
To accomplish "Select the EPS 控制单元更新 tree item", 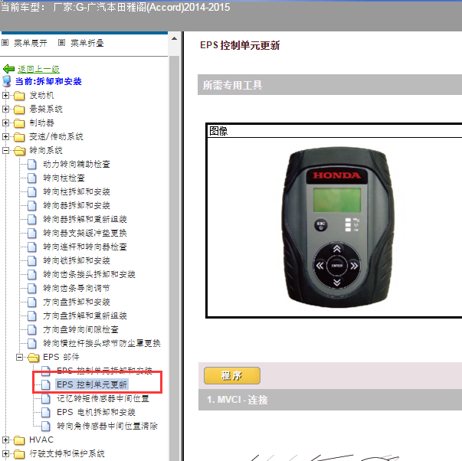I will click(x=92, y=384).
